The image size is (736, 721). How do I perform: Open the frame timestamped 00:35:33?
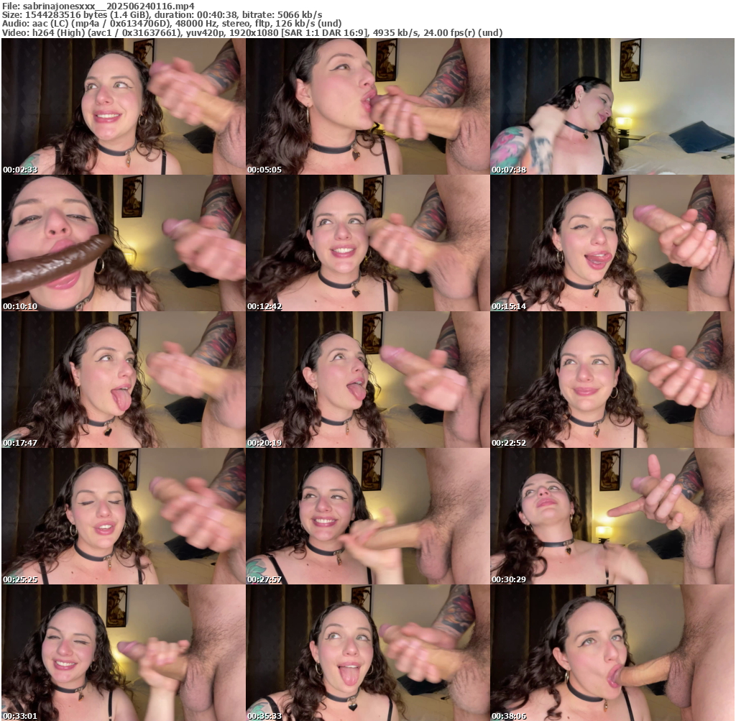(x=367, y=653)
